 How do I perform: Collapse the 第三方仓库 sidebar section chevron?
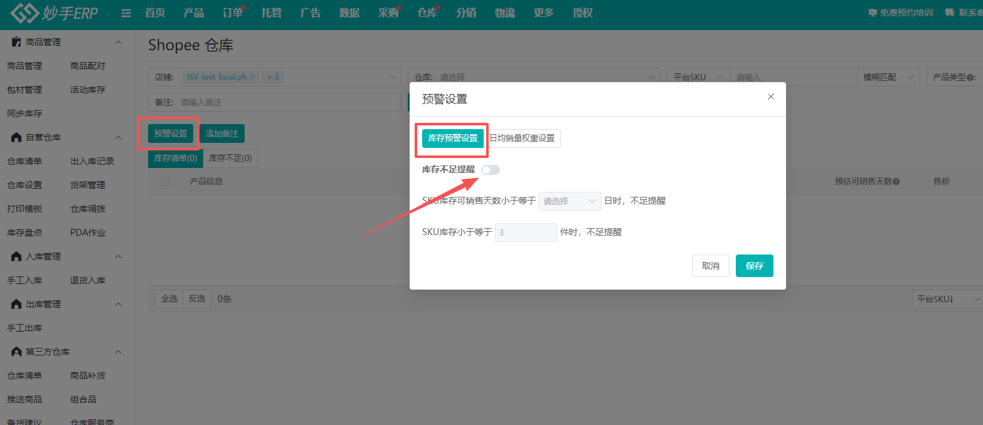pyautogui.click(x=118, y=352)
